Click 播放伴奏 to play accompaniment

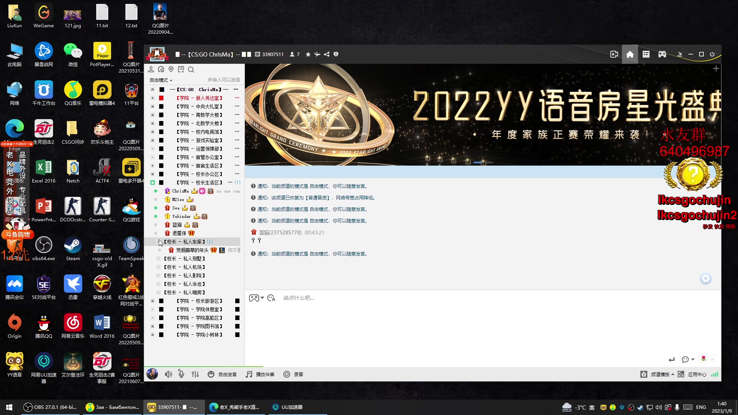pos(260,374)
